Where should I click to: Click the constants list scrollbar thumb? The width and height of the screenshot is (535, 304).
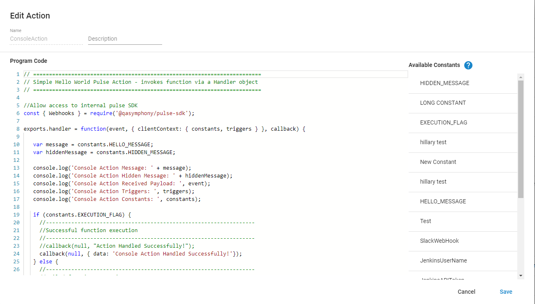pos(521,139)
